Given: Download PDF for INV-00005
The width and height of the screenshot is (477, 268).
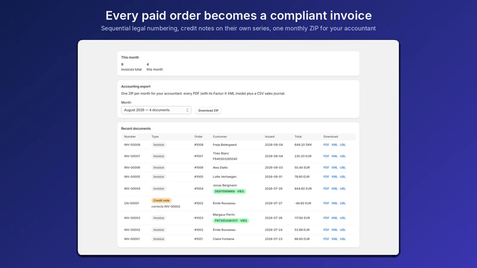Looking at the screenshot, I should click(326, 177).
